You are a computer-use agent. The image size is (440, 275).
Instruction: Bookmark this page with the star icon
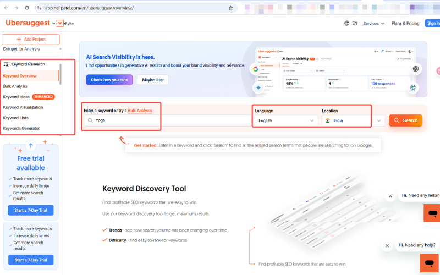click(x=231, y=8)
